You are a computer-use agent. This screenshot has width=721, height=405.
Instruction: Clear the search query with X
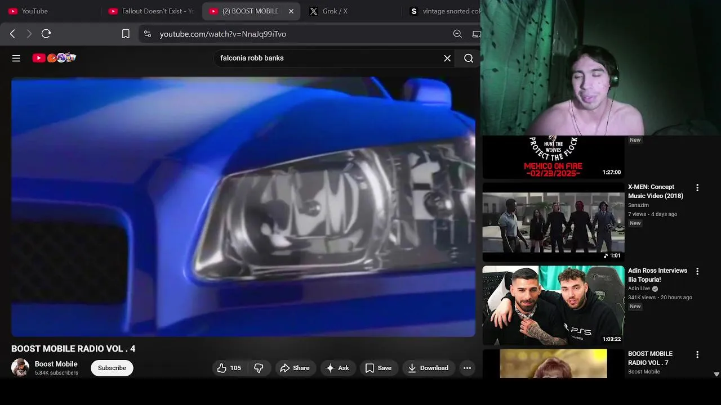click(x=447, y=58)
